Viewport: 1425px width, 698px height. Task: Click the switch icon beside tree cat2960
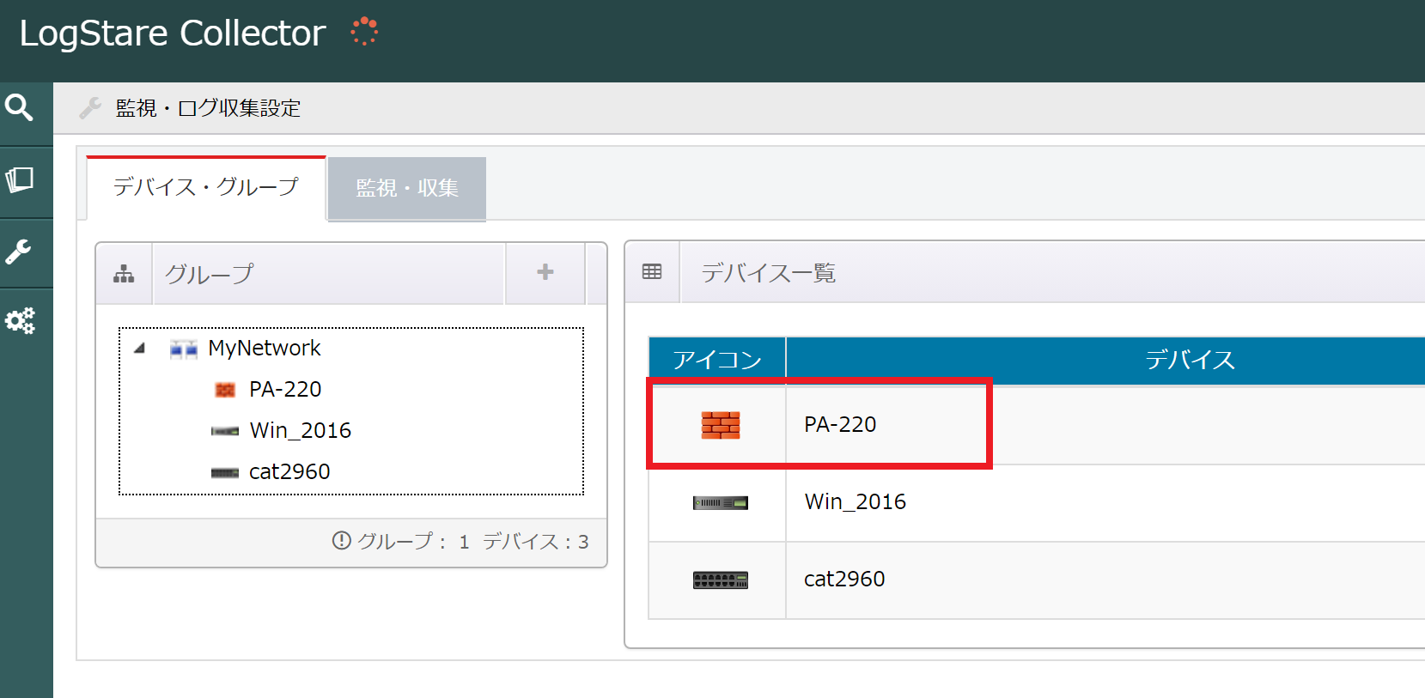[225, 472]
